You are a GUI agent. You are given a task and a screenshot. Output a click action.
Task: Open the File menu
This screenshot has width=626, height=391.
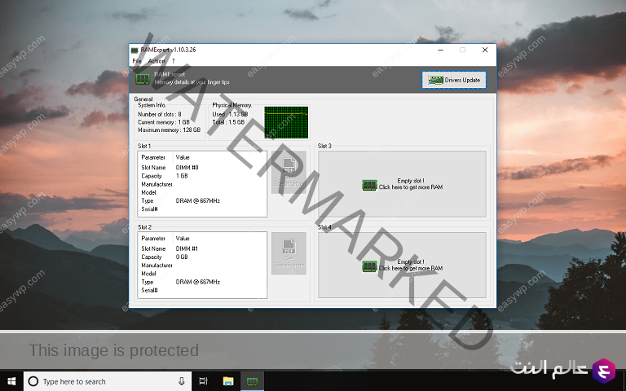pyautogui.click(x=137, y=61)
